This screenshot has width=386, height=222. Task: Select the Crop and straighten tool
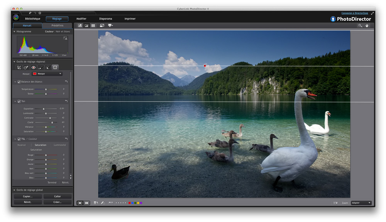[19, 67]
